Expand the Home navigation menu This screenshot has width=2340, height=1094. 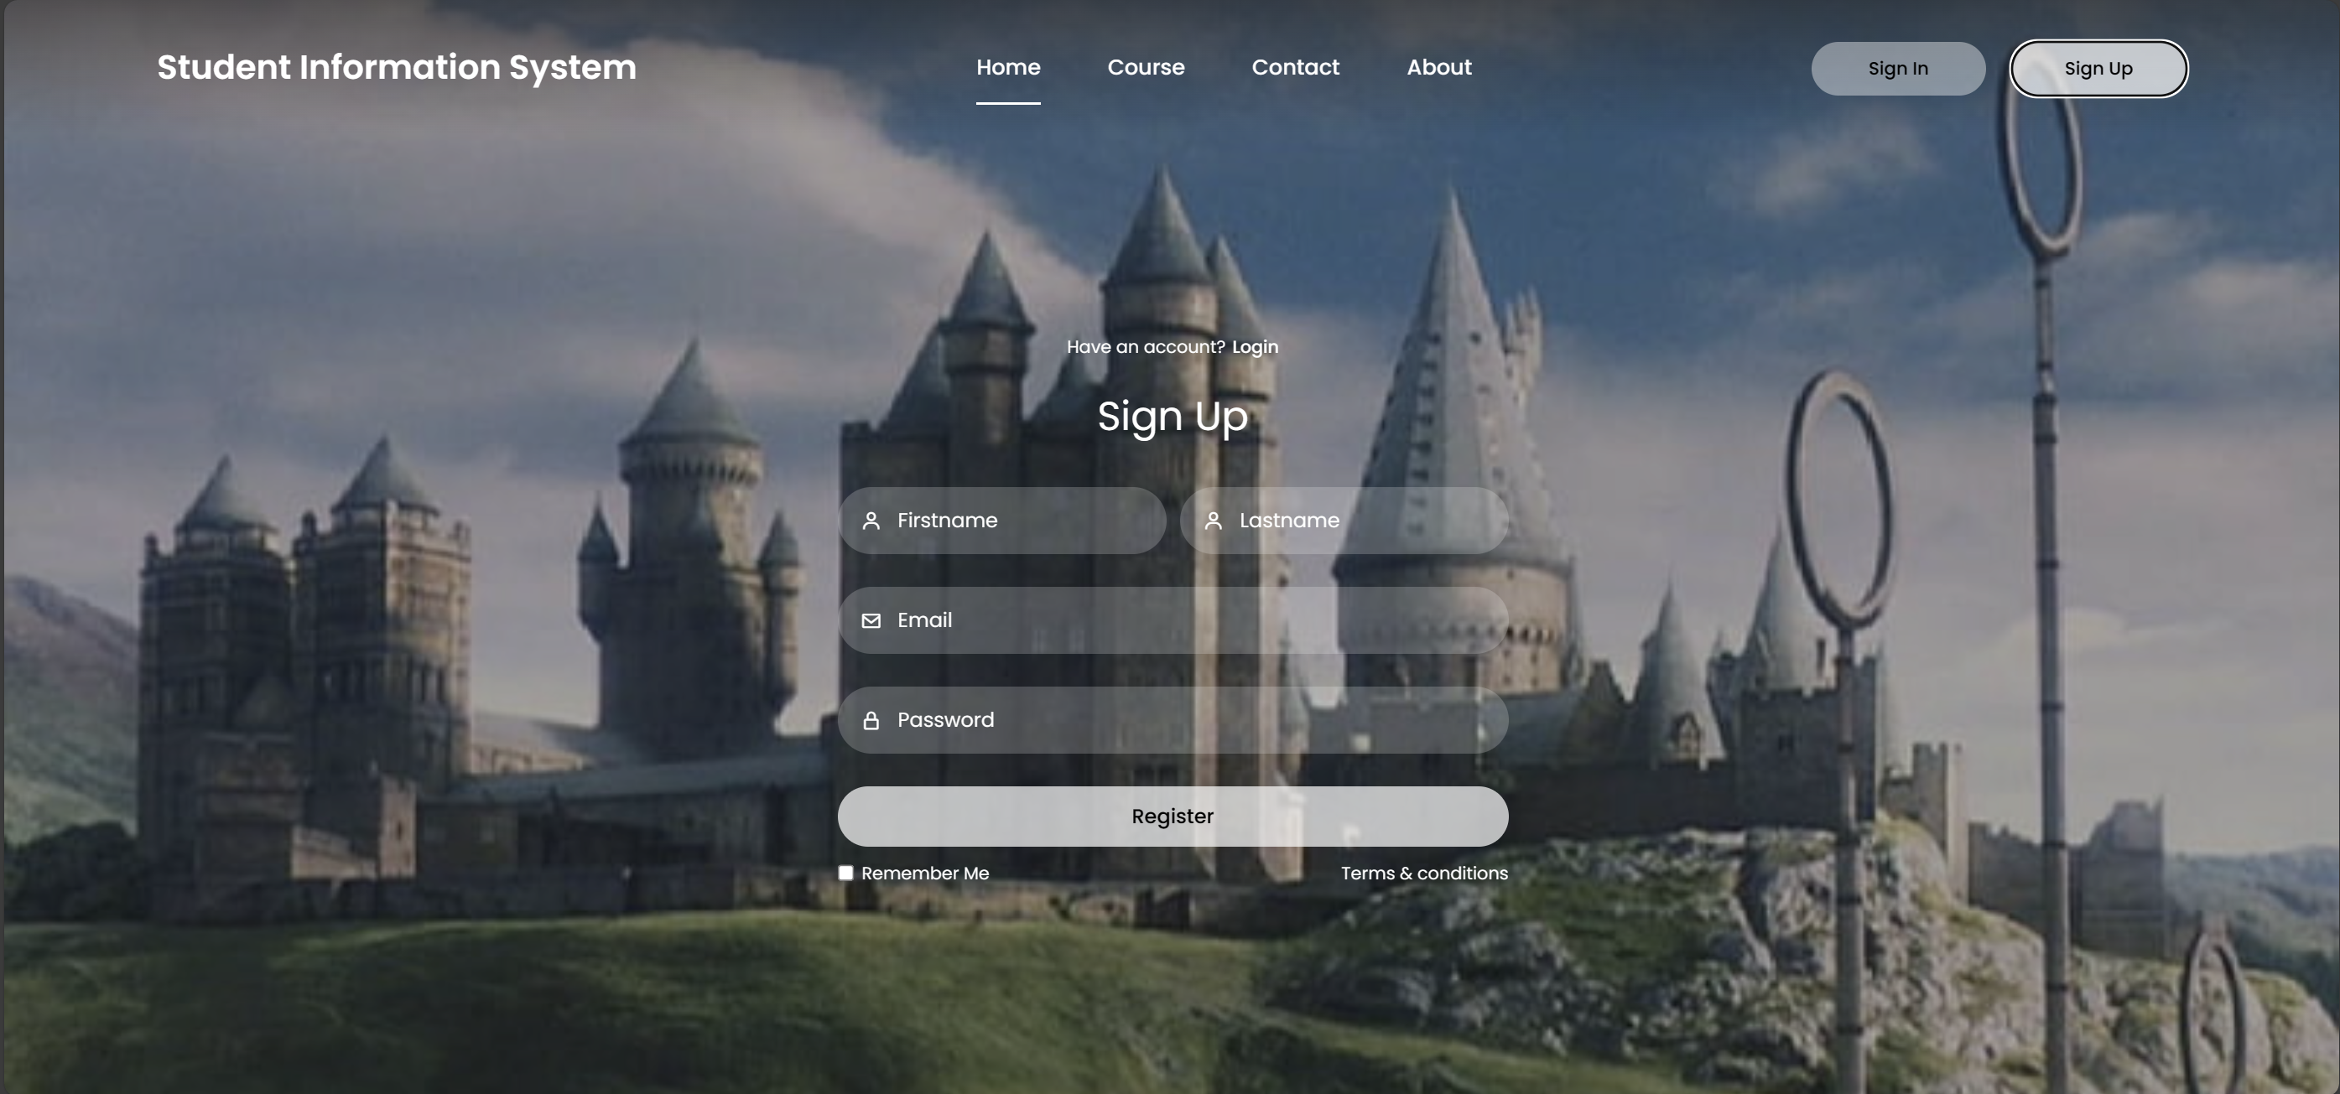click(x=1009, y=67)
